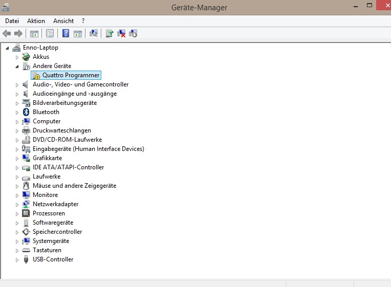This screenshot has height=287, width=391.
Task: Click the blue Help toolbar icon
Action: [x=66, y=34]
